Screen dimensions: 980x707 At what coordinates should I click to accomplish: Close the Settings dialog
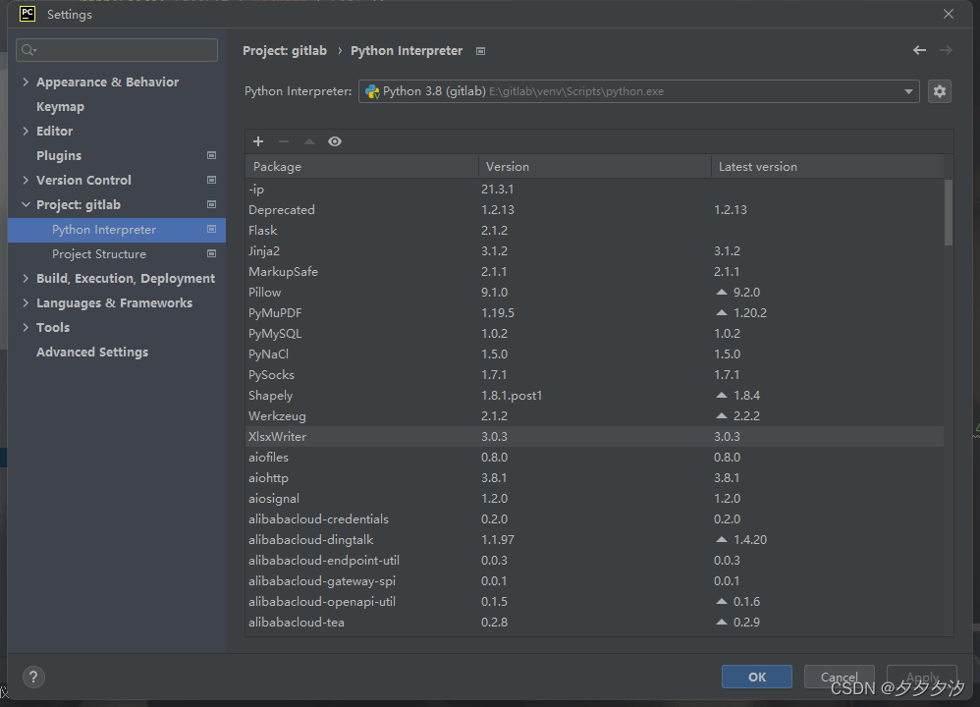click(949, 14)
